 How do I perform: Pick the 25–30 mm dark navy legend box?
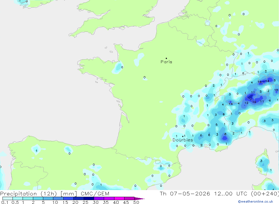click(x=89, y=198)
